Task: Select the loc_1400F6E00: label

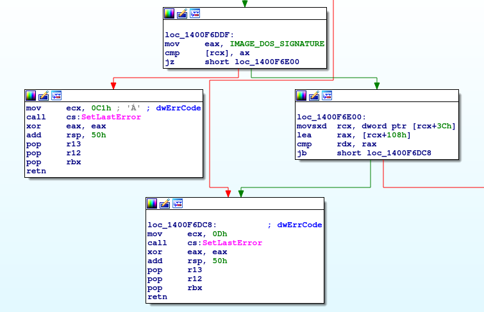Action: (x=331, y=117)
